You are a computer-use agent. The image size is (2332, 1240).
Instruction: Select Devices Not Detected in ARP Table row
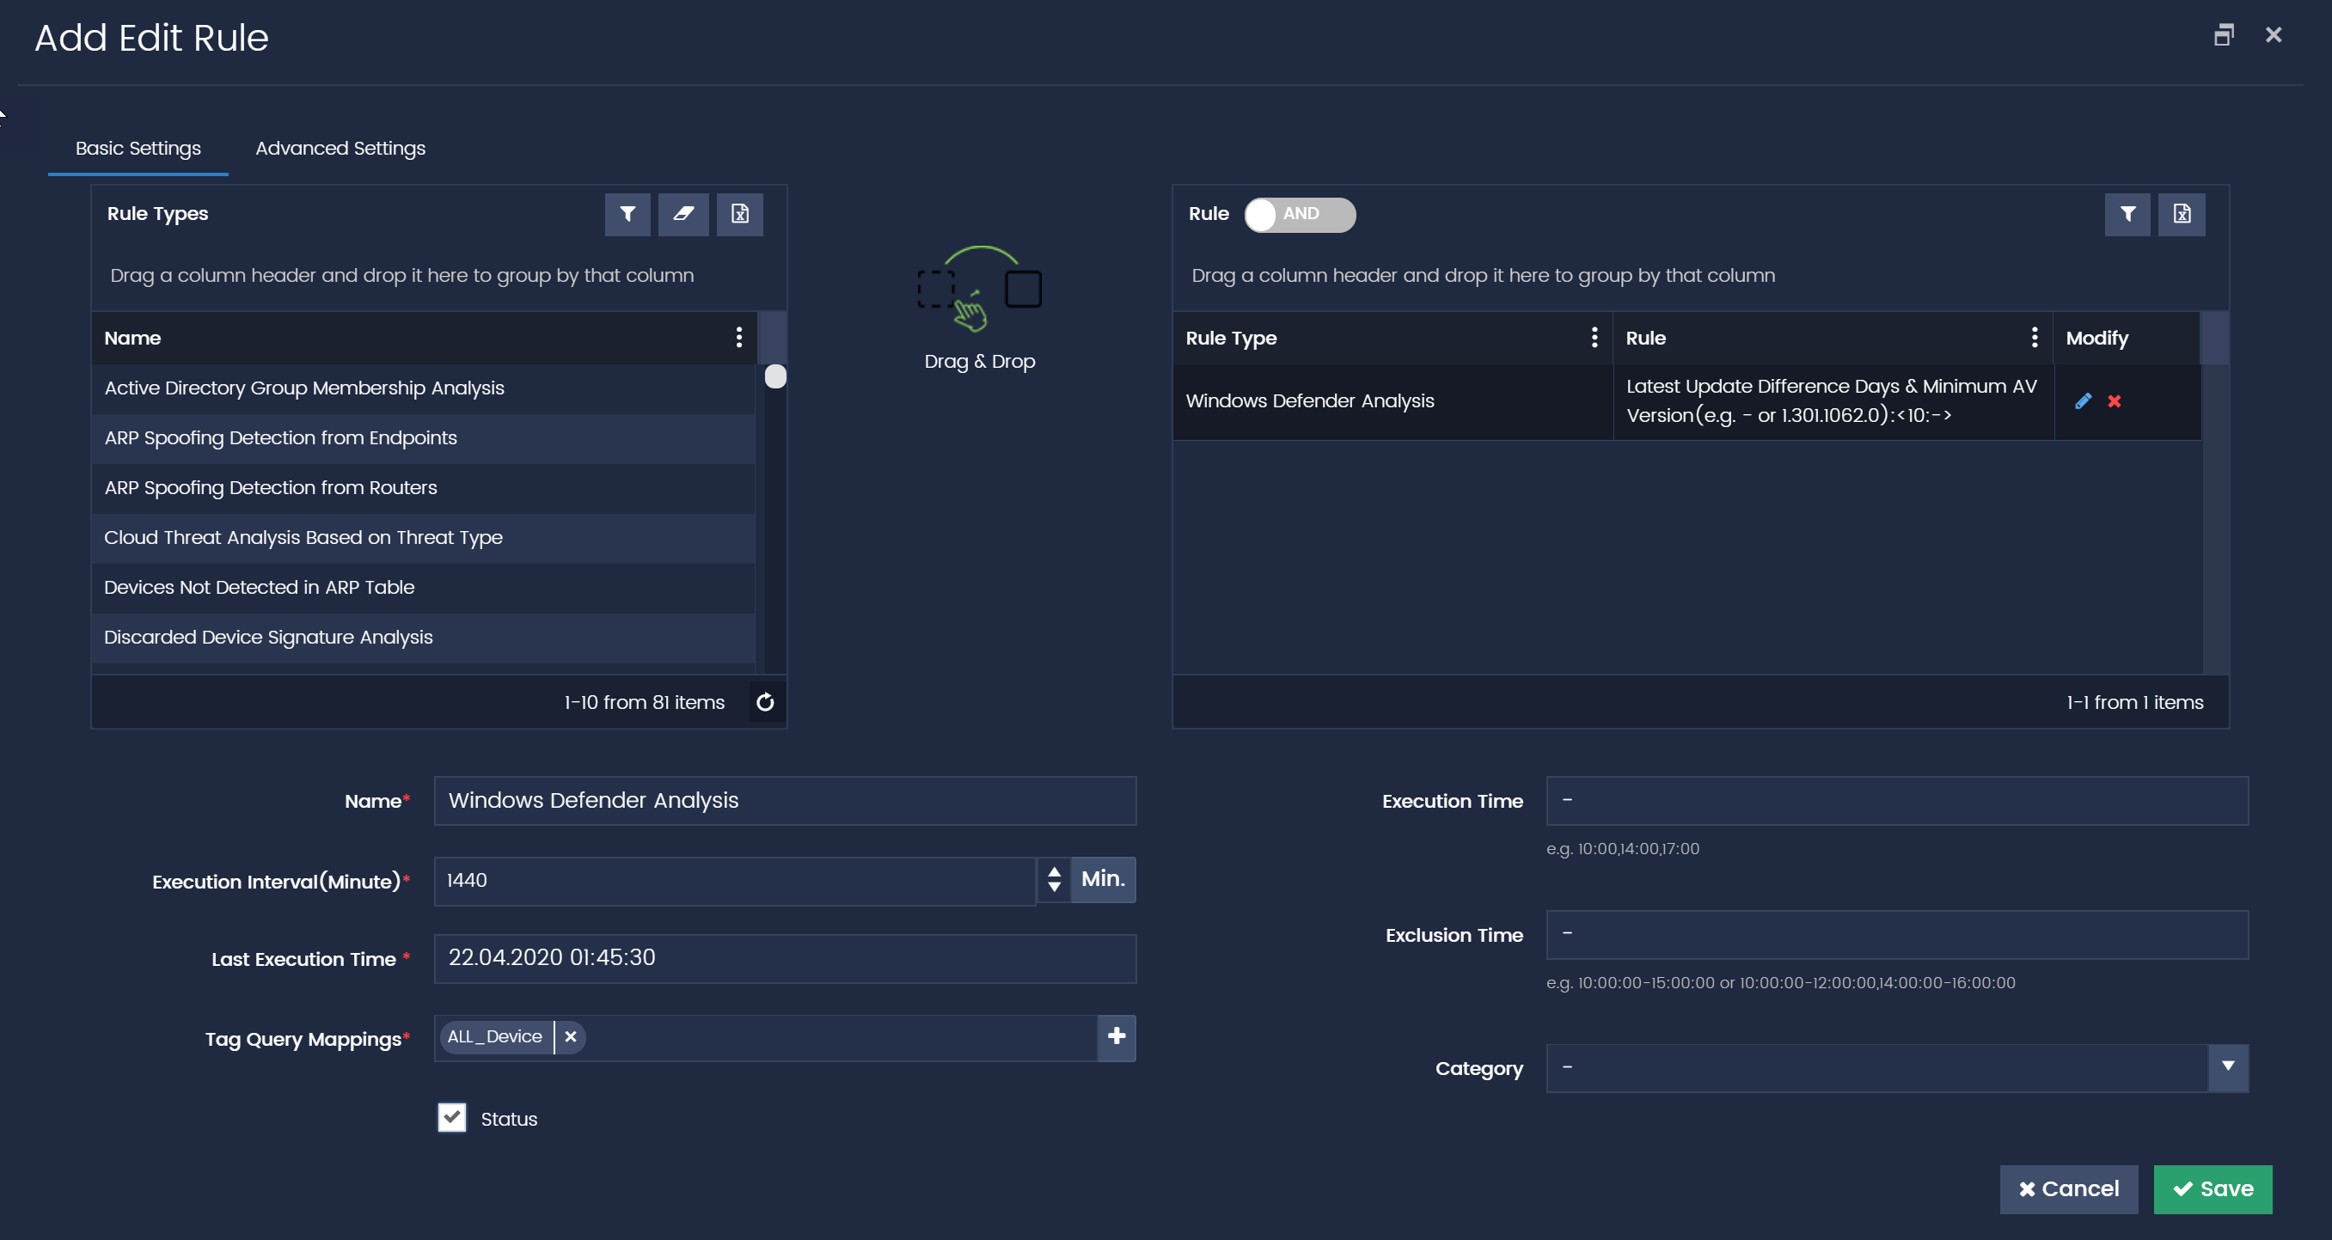[x=423, y=588]
